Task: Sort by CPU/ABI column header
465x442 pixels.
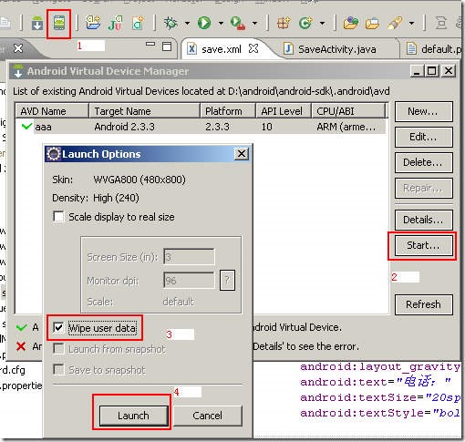Action: pyautogui.click(x=348, y=111)
